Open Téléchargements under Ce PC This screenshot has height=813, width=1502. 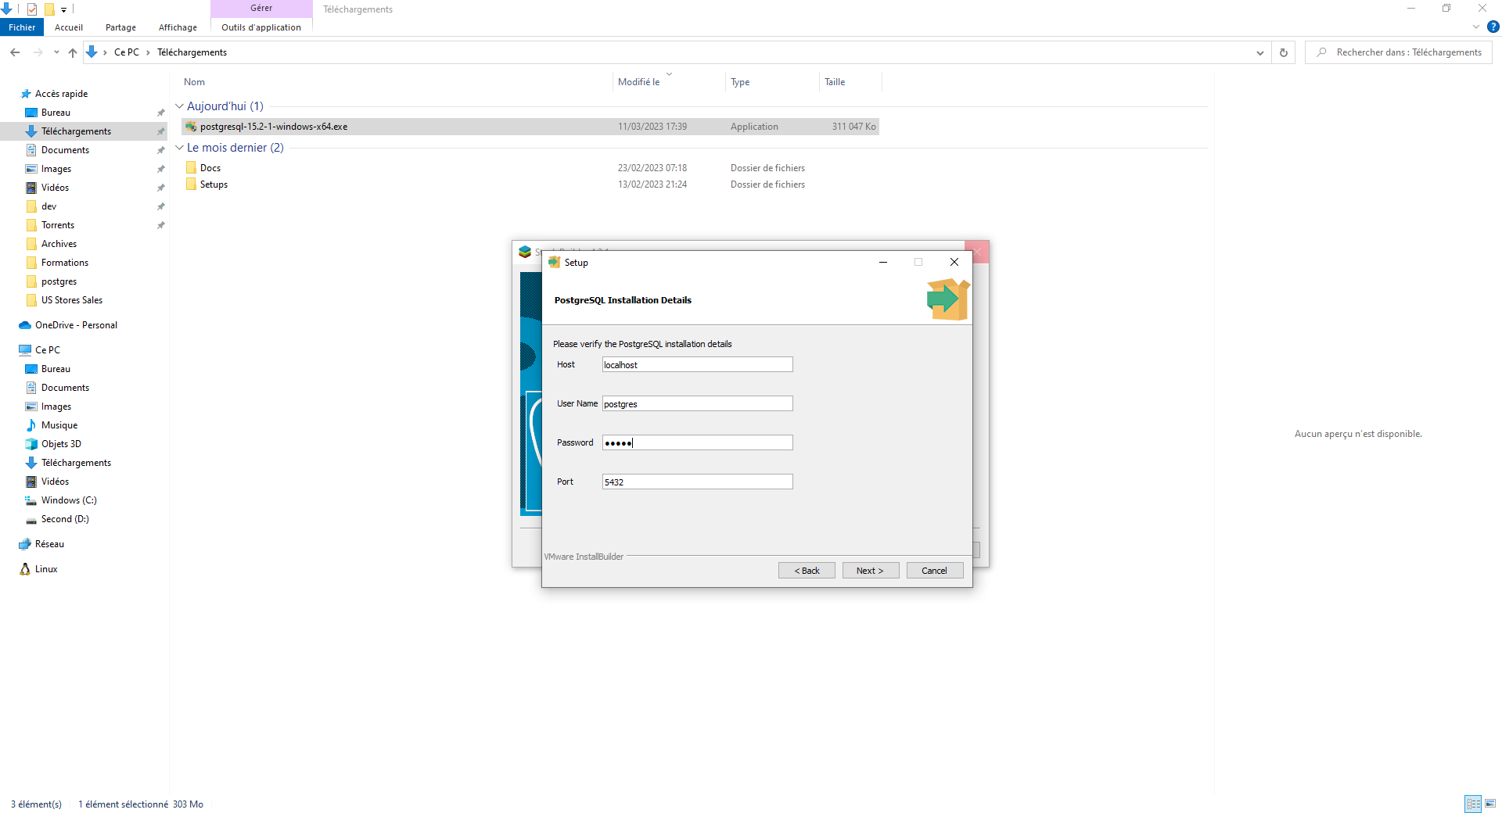pyautogui.click(x=76, y=463)
